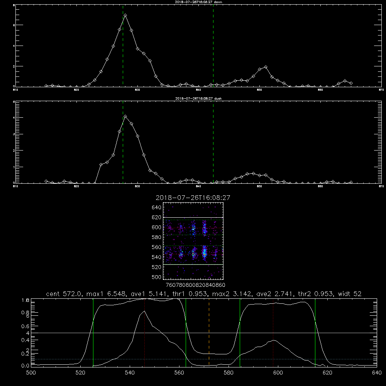Click the '540' label on spectrogram vertical axis
Image resolution: width=386 pixels, height=386 pixels.
pos(157,257)
